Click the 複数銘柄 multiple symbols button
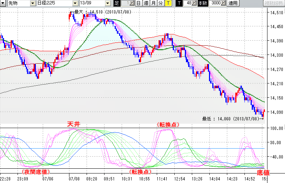This screenshot has width=285, height=183. click(x=272, y=3)
